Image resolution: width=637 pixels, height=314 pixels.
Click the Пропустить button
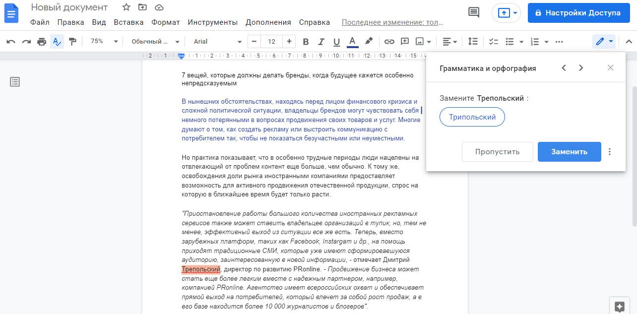click(497, 152)
